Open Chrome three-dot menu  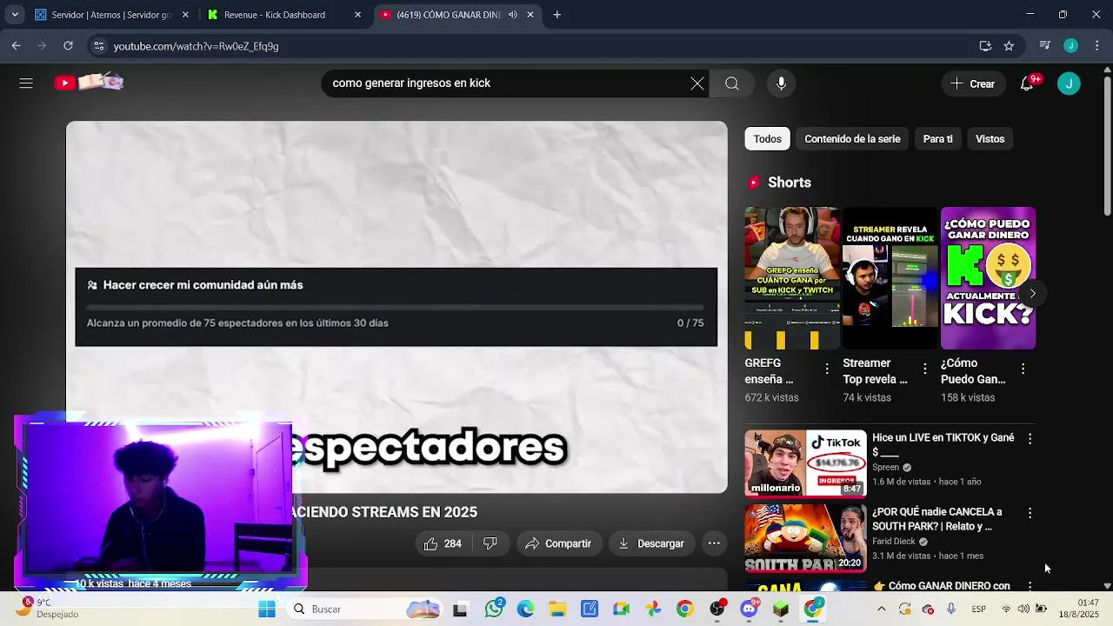[x=1096, y=46]
